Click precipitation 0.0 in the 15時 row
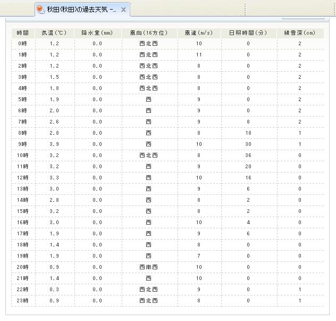 (97, 211)
